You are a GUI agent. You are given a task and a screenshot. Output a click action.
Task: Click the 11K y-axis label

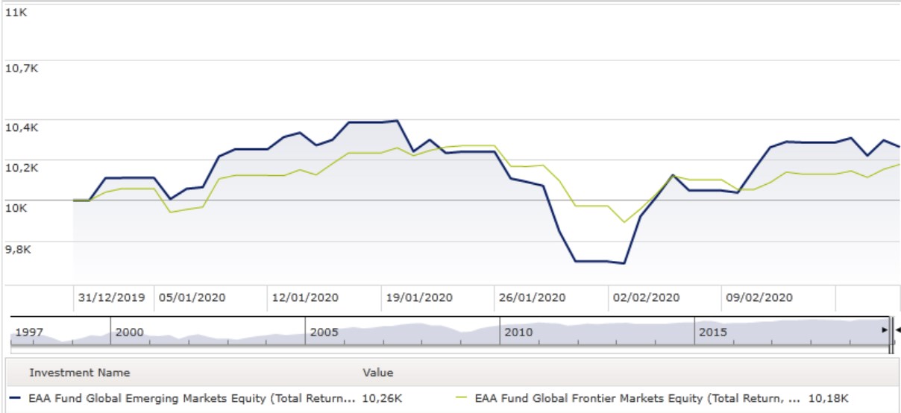[16, 13]
